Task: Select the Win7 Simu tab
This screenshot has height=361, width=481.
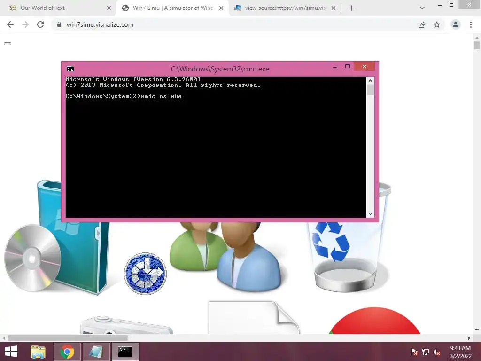Action: 172,8
